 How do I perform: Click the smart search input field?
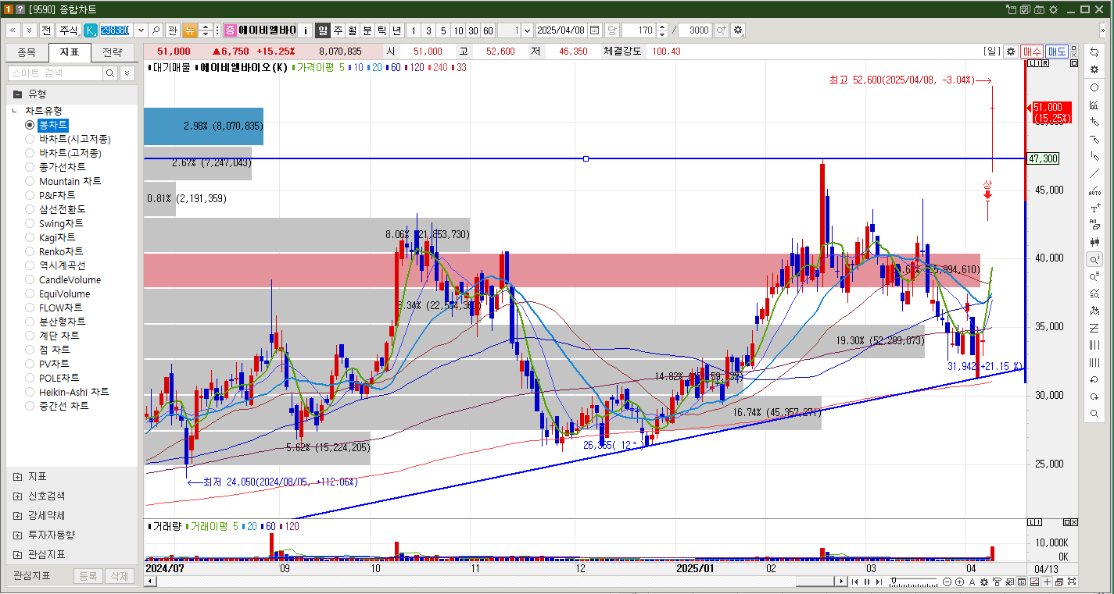[x=56, y=73]
